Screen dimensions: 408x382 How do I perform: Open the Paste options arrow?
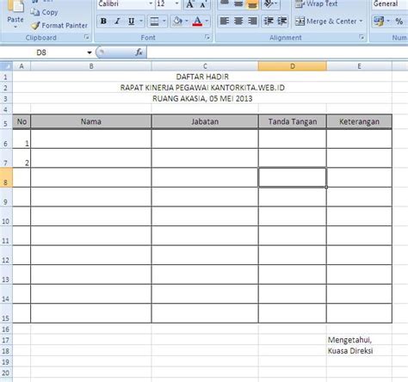point(15,27)
